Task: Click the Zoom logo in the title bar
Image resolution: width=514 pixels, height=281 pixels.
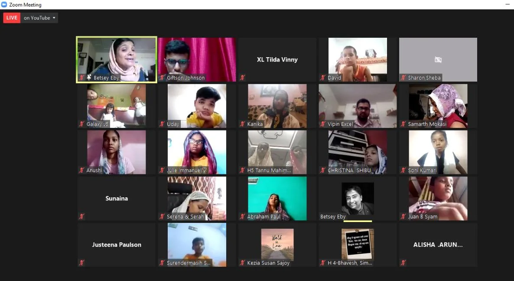Action: click(4, 5)
